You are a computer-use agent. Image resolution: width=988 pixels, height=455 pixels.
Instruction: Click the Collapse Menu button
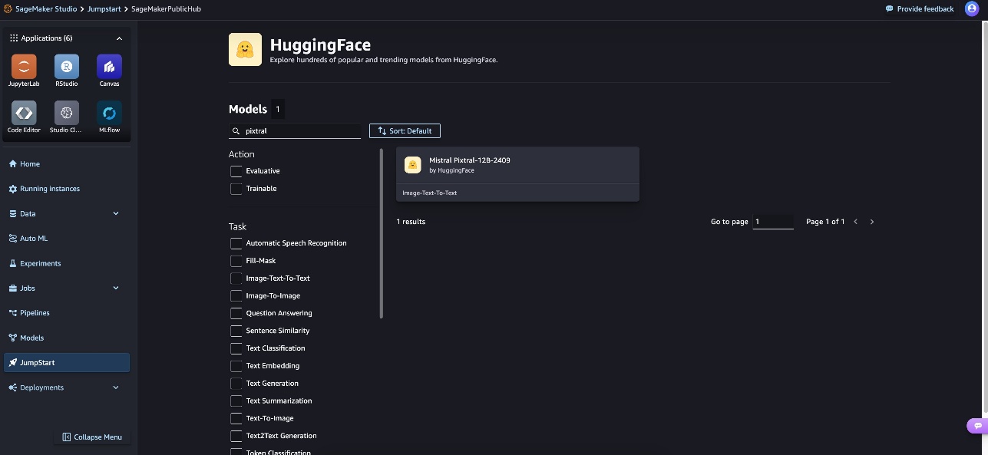pyautogui.click(x=91, y=437)
